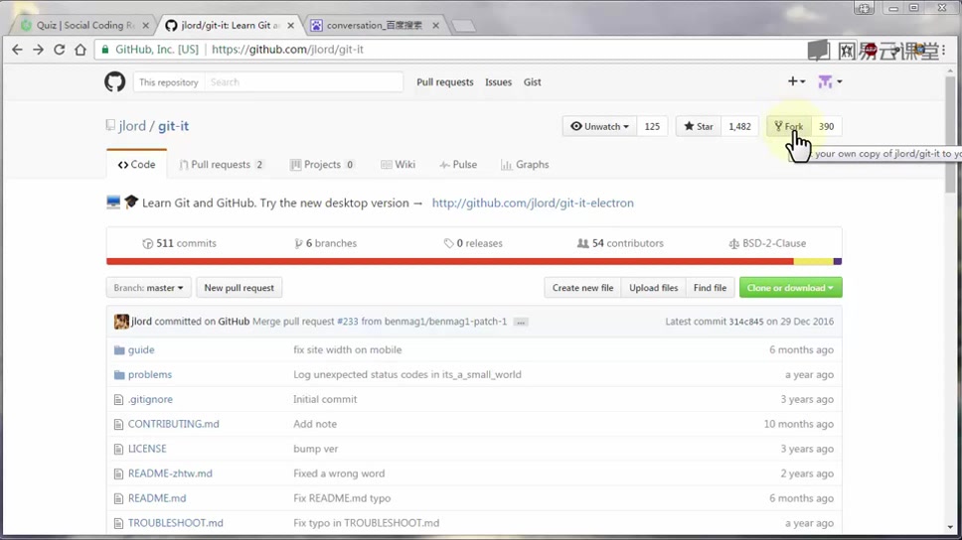Image resolution: width=962 pixels, height=540 pixels.
Task: Open the BSD-2-Clause license link
Action: pyautogui.click(x=767, y=243)
